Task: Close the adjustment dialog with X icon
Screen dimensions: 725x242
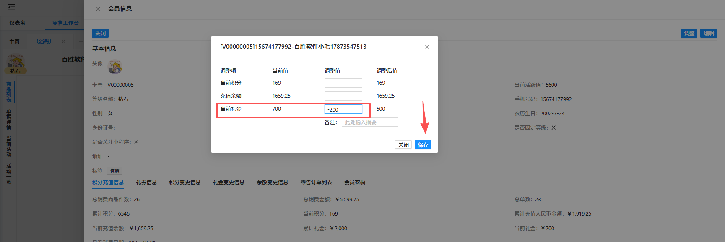Action: click(x=426, y=47)
